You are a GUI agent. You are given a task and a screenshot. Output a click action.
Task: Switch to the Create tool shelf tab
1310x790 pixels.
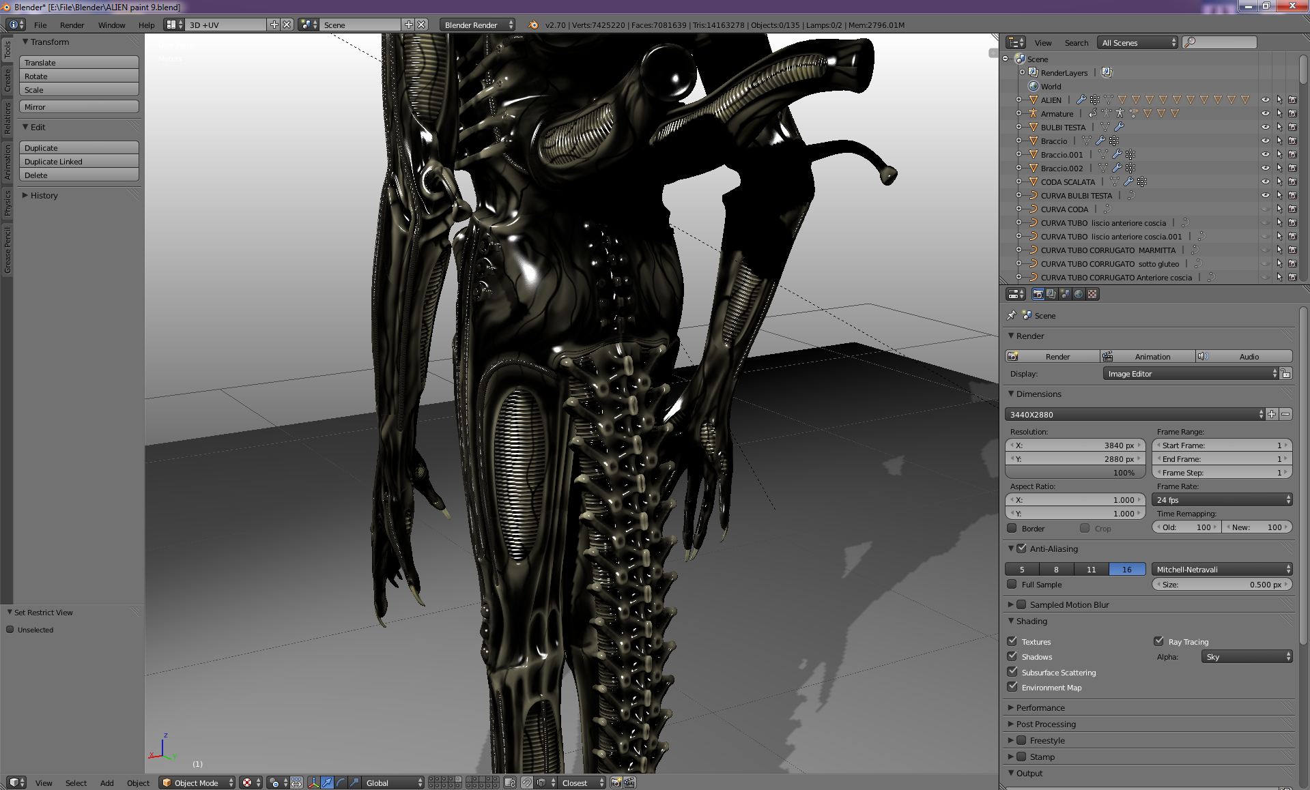(x=8, y=81)
